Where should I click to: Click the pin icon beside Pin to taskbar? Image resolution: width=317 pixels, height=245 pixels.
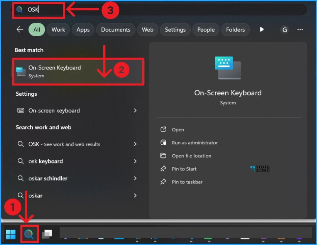pos(163,182)
